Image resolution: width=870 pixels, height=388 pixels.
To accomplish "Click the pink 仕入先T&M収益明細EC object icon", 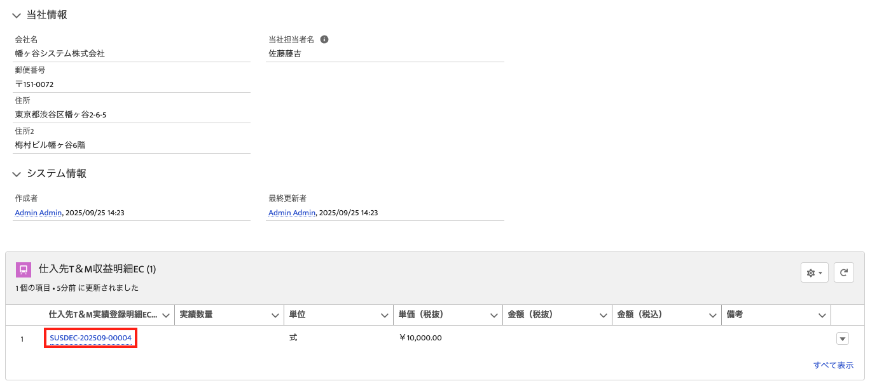I will click(24, 269).
